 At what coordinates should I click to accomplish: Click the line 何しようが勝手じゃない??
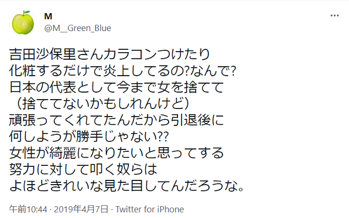point(89,137)
